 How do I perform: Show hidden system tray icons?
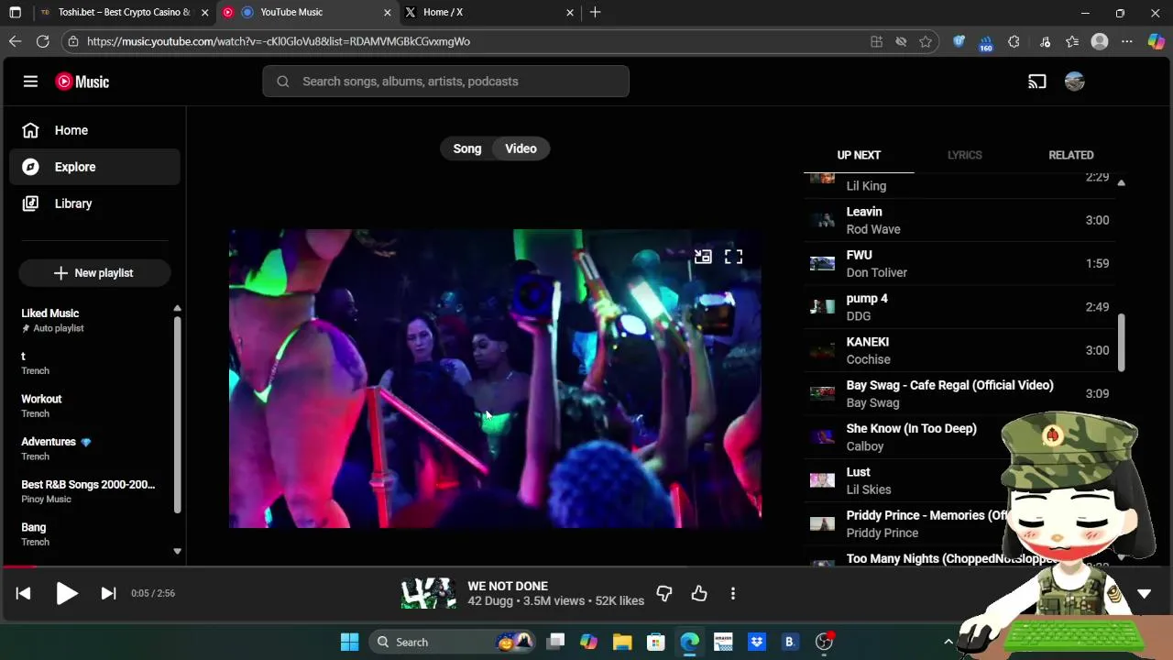click(948, 642)
